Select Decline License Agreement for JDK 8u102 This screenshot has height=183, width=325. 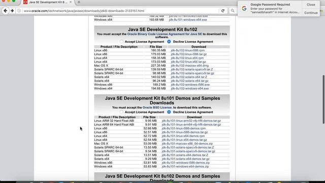point(169,42)
